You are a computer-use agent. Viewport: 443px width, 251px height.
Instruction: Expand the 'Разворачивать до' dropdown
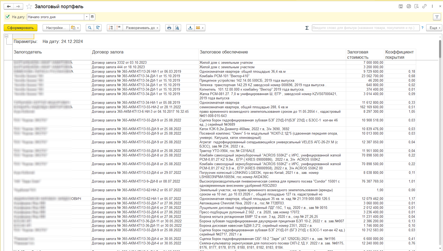pos(141,28)
